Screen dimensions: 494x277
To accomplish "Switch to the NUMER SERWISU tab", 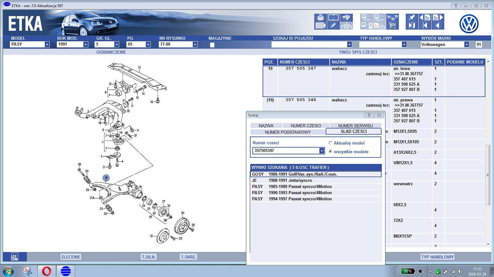I will click(355, 126).
